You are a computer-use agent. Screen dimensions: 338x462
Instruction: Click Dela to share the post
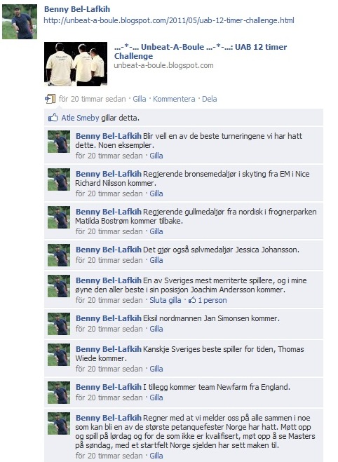click(x=210, y=99)
